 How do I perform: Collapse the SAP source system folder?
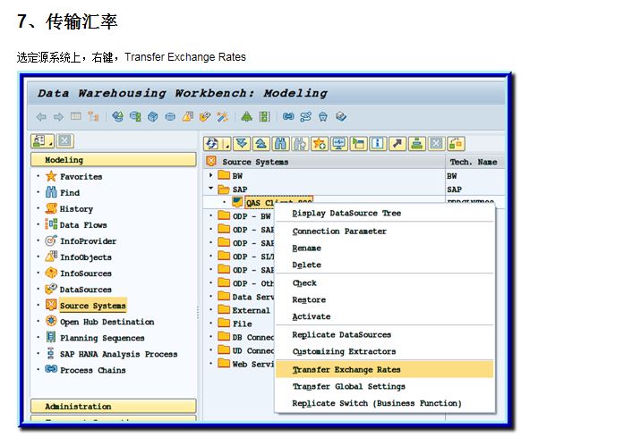pyautogui.click(x=210, y=189)
